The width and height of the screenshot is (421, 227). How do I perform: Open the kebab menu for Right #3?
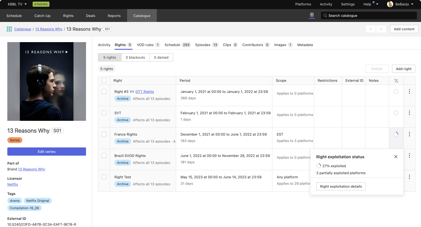tap(409, 92)
